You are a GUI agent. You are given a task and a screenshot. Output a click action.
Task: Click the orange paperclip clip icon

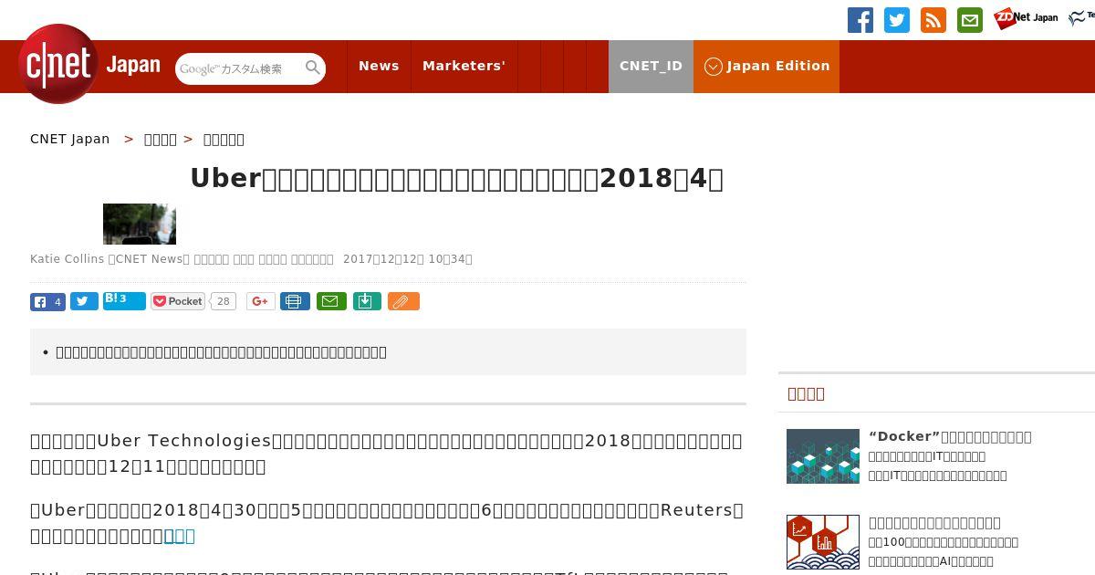tap(403, 301)
